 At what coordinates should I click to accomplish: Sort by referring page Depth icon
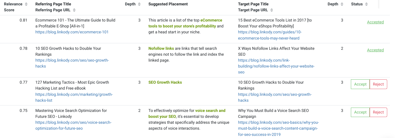pyautogui.click(x=139, y=4)
